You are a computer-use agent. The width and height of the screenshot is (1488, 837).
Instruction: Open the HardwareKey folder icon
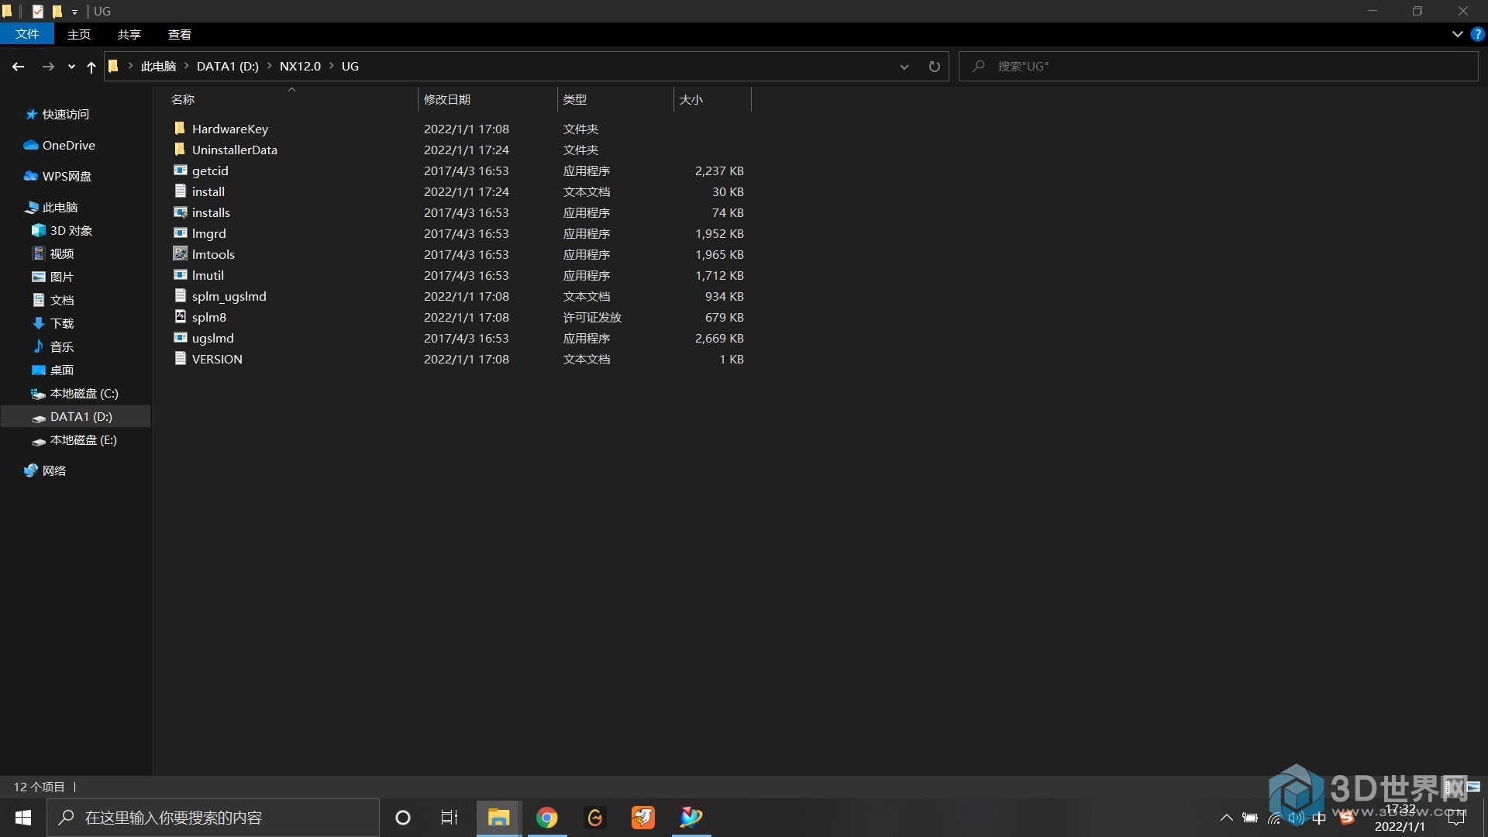point(180,129)
